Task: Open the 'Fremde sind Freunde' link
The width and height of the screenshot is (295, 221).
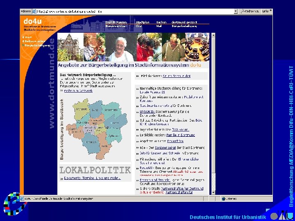Action: [155, 180]
